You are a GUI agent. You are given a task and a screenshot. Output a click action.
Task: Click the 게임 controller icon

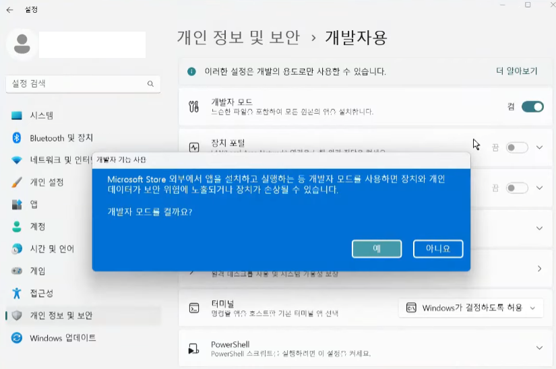[x=17, y=271]
